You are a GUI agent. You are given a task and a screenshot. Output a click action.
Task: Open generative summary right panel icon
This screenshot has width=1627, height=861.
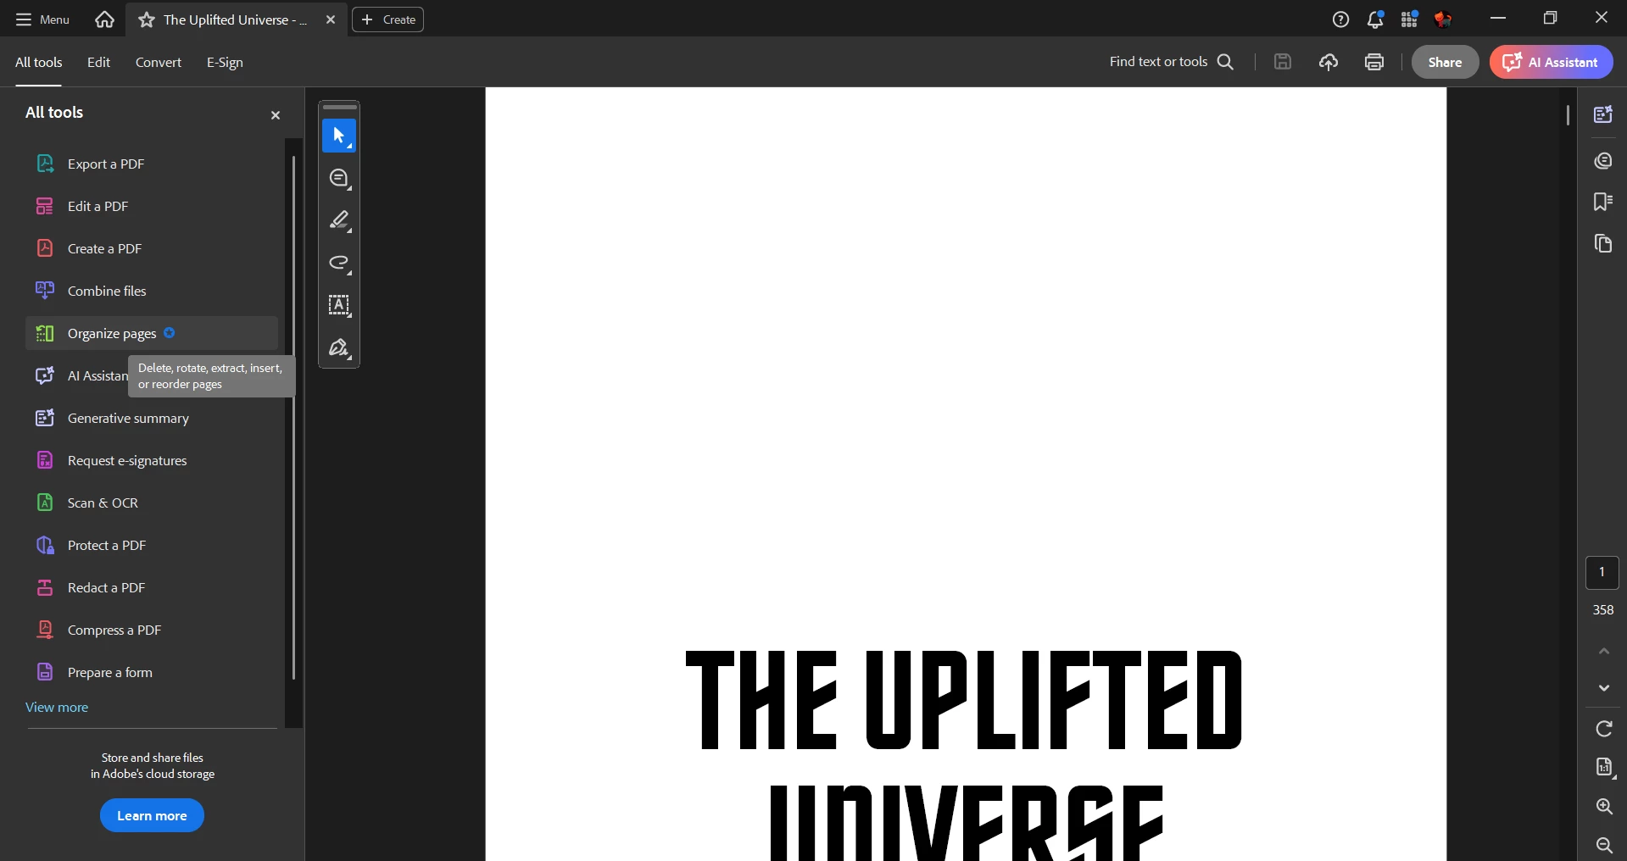click(x=1602, y=114)
